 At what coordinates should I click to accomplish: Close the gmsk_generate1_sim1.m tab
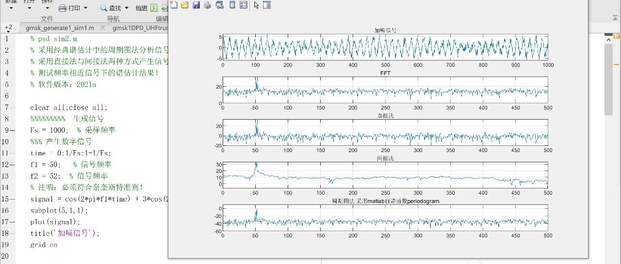pos(101,28)
